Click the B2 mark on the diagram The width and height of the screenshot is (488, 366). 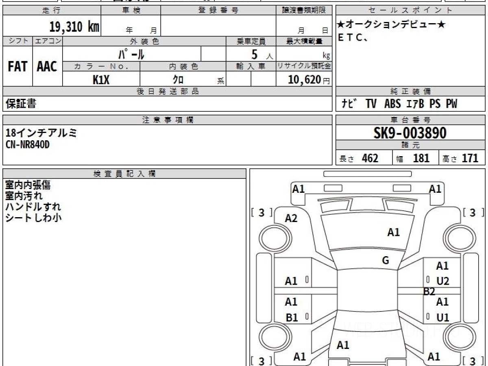pyautogui.click(x=429, y=292)
